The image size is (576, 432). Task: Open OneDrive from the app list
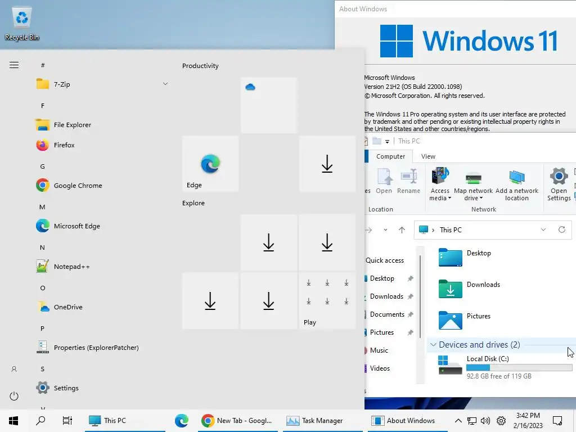point(58,307)
